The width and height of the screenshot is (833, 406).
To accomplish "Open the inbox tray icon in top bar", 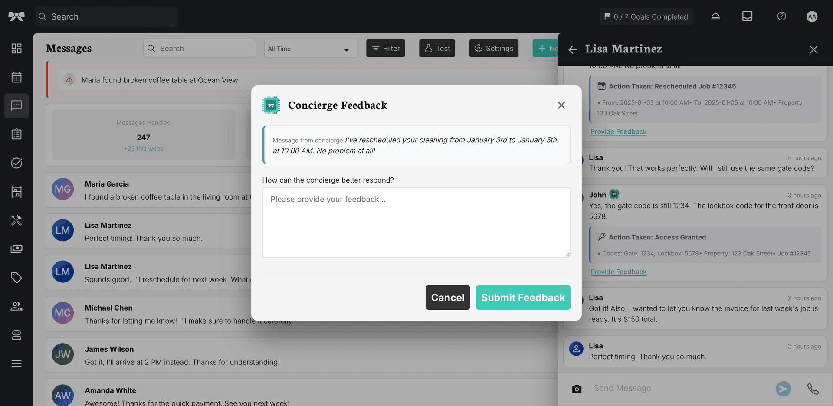I will pos(747,16).
